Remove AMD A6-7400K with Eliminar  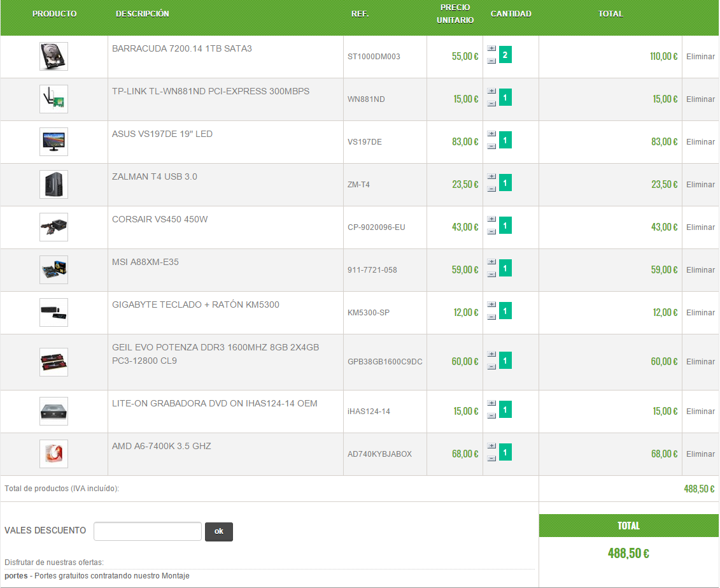click(x=700, y=454)
